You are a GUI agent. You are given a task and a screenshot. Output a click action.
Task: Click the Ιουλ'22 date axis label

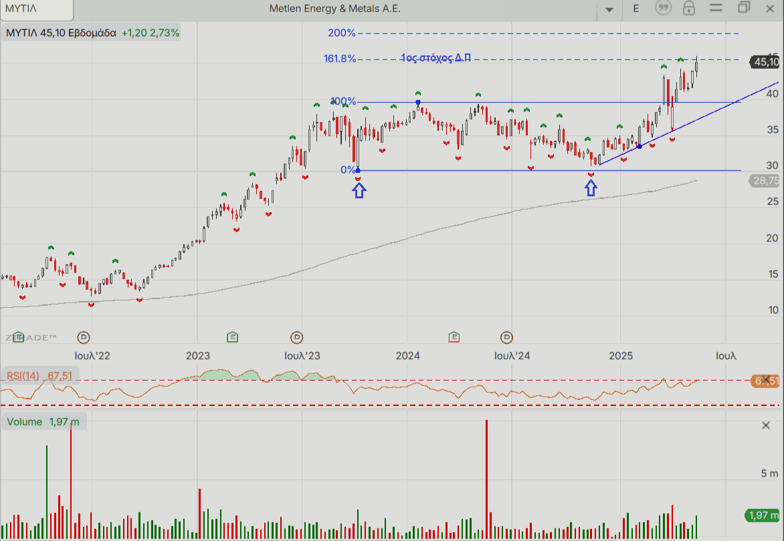(92, 356)
